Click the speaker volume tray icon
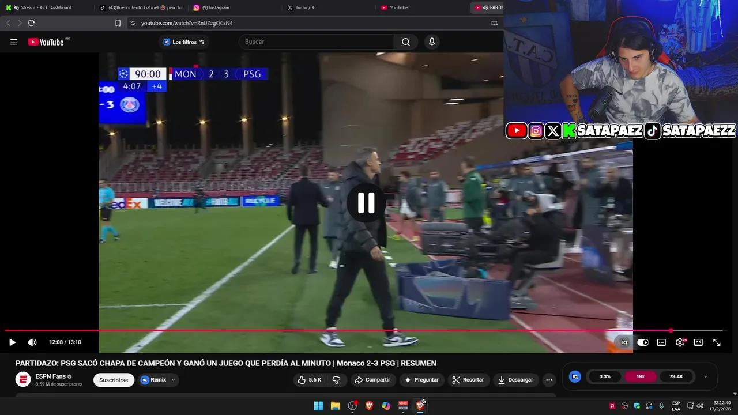The width and height of the screenshot is (738, 415). pyautogui.click(x=700, y=406)
